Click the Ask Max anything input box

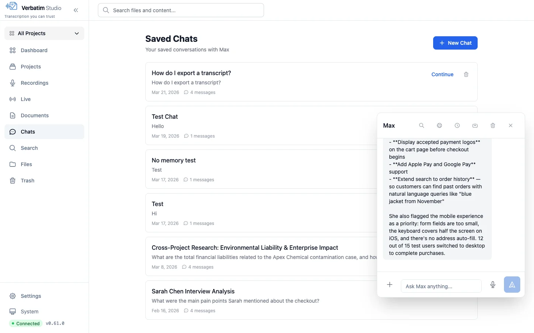click(x=441, y=286)
